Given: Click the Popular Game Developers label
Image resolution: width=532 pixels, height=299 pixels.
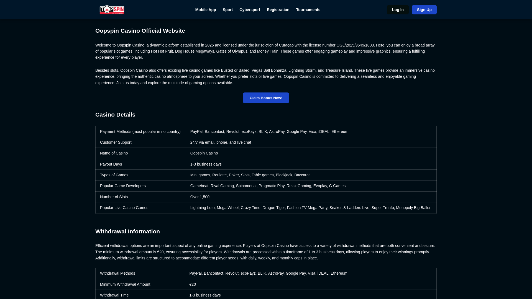Looking at the screenshot, I should click(x=140, y=186).
